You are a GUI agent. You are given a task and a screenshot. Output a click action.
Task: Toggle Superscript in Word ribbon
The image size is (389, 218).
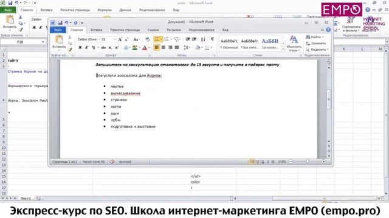[117, 47]
